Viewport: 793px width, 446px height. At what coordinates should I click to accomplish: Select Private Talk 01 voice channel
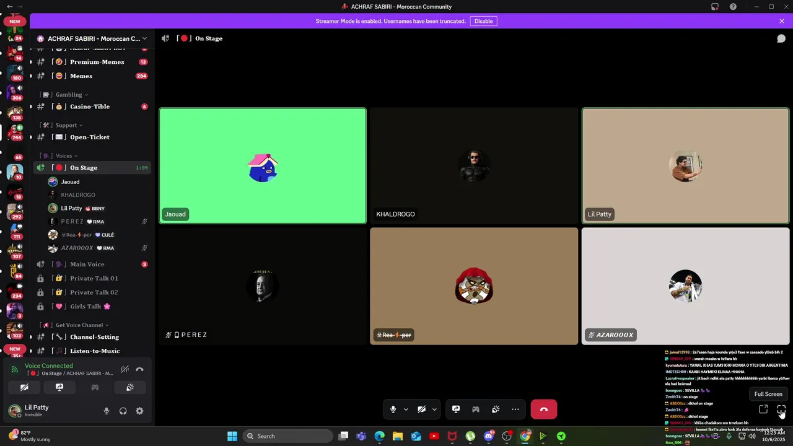(92, 278)
